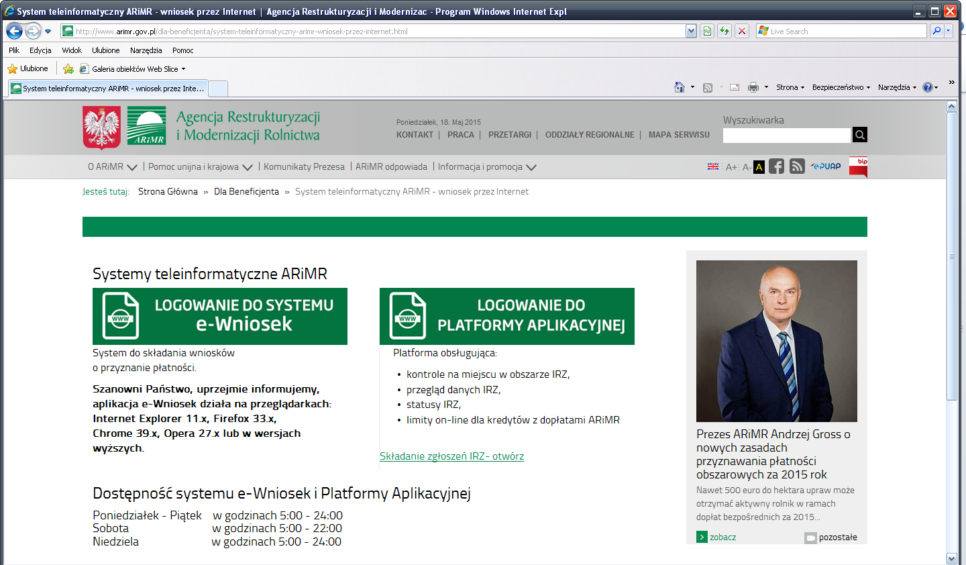Decrease font size with A-

[747, 167]
